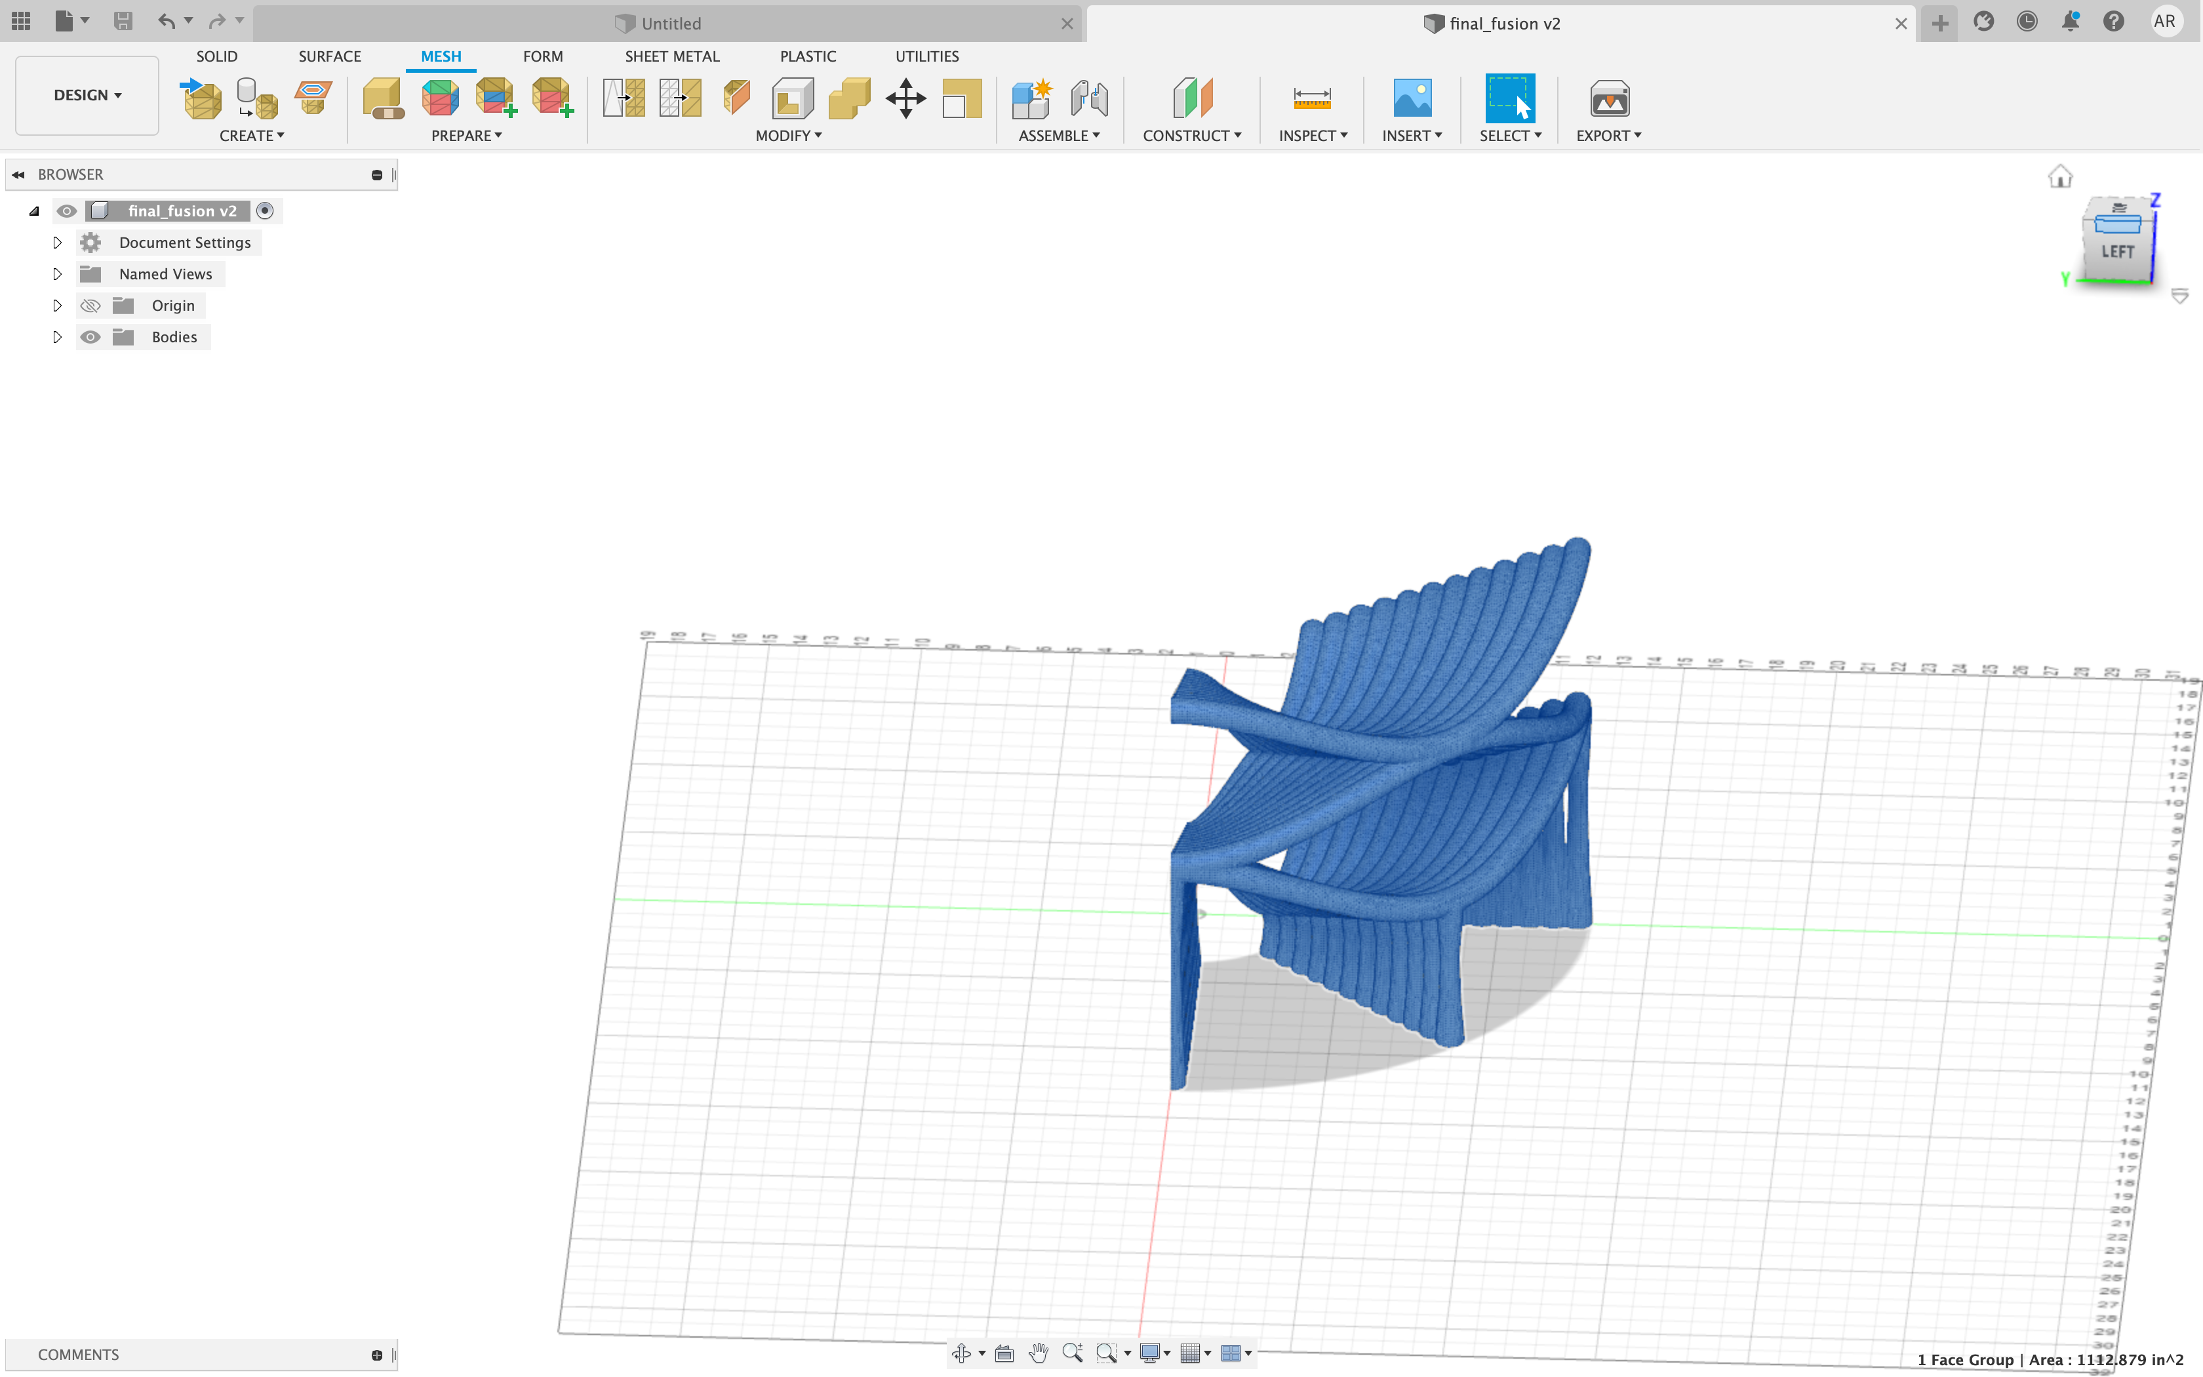Image resolution: width=2203 pixels, height=1377 pixels.
Task: Activate the Orbit tool at the bottom
Action: click(x=964, y=1353)
